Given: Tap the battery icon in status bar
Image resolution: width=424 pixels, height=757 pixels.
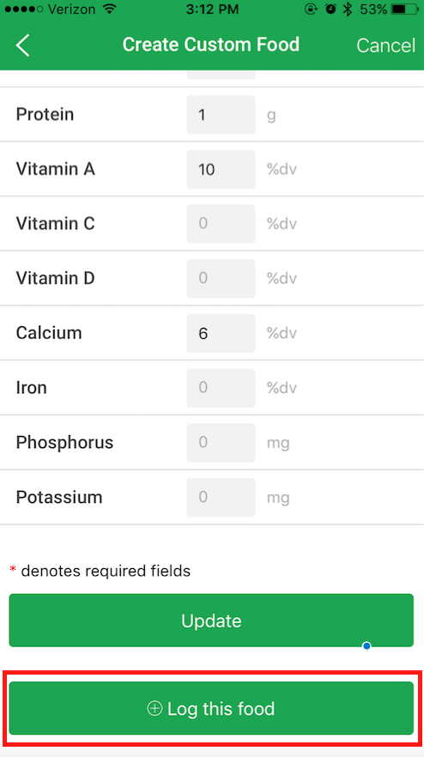Looking at the screenshot, I should tap(404, 9).
